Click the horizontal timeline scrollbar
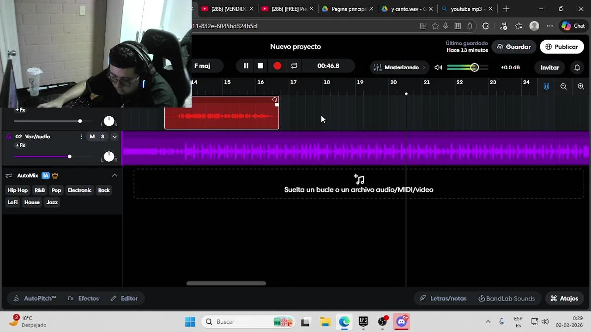591x332 pixels. 226,284
